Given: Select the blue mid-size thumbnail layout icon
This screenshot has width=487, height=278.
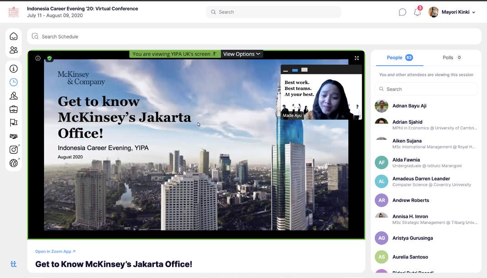Looking at the screenshot, I should coord(295,70).
